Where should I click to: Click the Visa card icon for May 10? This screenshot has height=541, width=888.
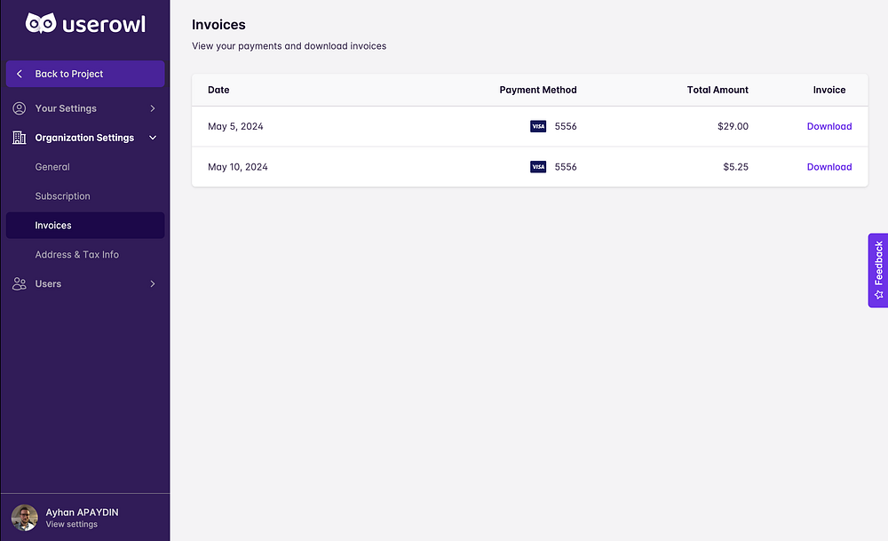point(538,167)
